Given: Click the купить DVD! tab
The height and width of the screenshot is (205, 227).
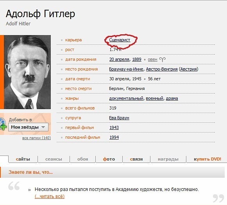Looking at the screenshot, I should [207, 159].
